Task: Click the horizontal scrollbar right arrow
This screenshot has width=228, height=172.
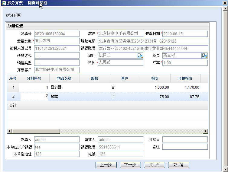Action: [206, 131]
